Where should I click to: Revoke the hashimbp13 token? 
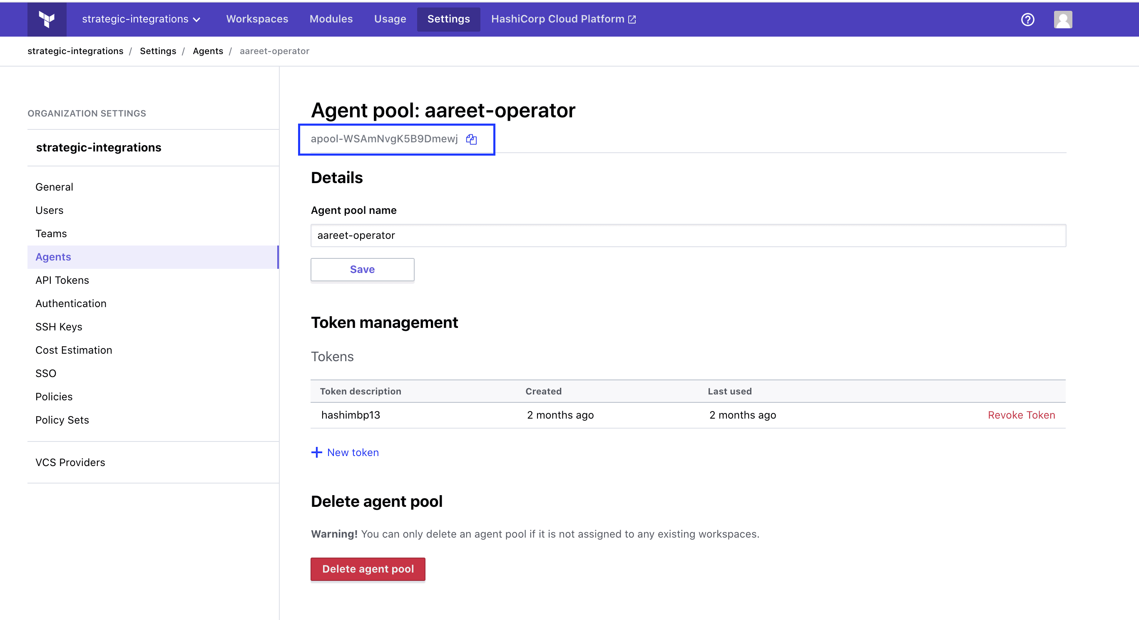click(x=1021, y=415)
